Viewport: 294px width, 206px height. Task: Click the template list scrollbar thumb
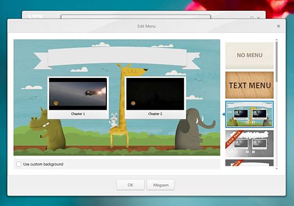click(x=277, y=62)
